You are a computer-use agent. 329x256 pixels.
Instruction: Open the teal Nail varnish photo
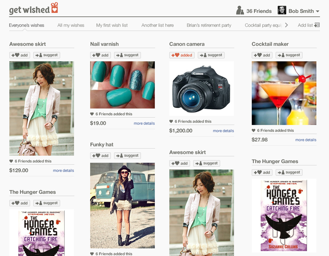click(x=122, y=85)
